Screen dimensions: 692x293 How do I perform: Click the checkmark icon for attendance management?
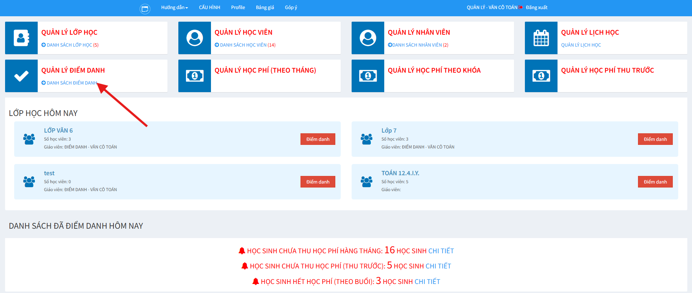(x=21, y=76)
